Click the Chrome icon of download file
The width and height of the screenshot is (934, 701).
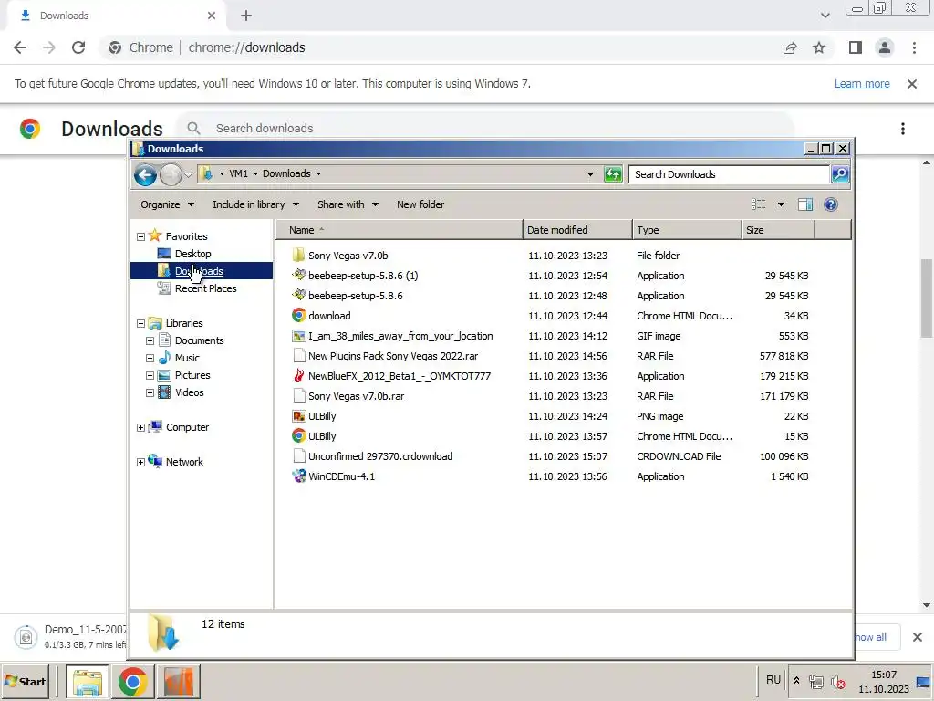[x=298, y=315]
